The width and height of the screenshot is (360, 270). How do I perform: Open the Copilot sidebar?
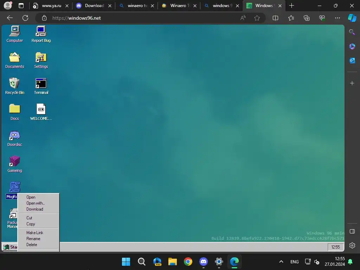tap(352, 18)
